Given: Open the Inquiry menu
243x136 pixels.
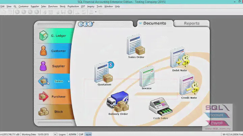Looking at the screenshot, I should tap(91, 6).
